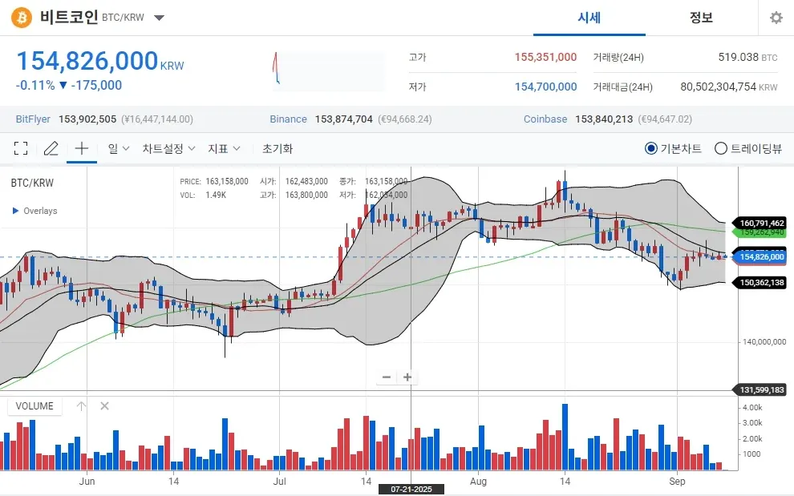This screenshot has height=496, width=794.
Task: Zoom out chart with minus button
Action: 387,377
